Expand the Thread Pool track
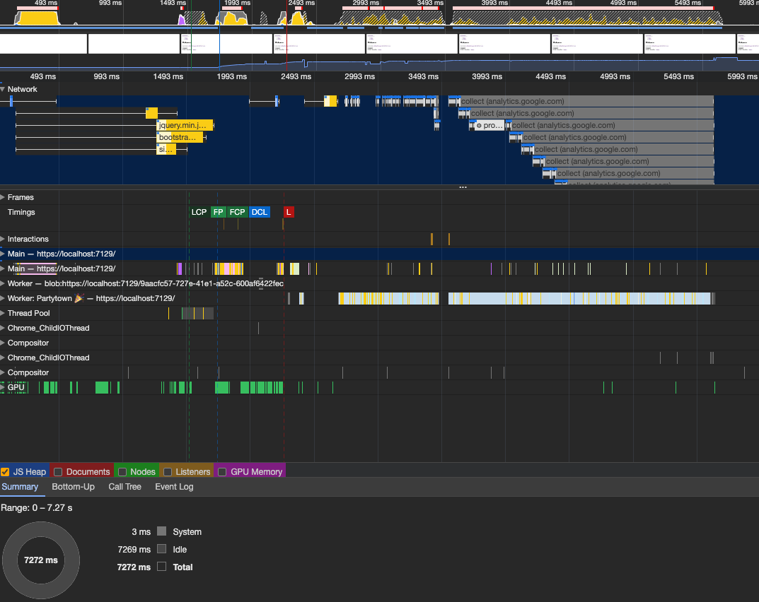759x602 pixels. (3, 313)
